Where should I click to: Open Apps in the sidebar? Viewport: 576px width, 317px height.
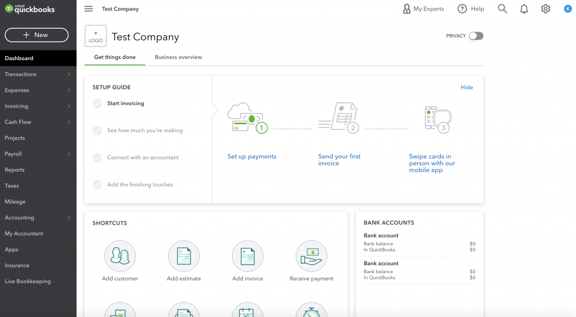(38, 250)
